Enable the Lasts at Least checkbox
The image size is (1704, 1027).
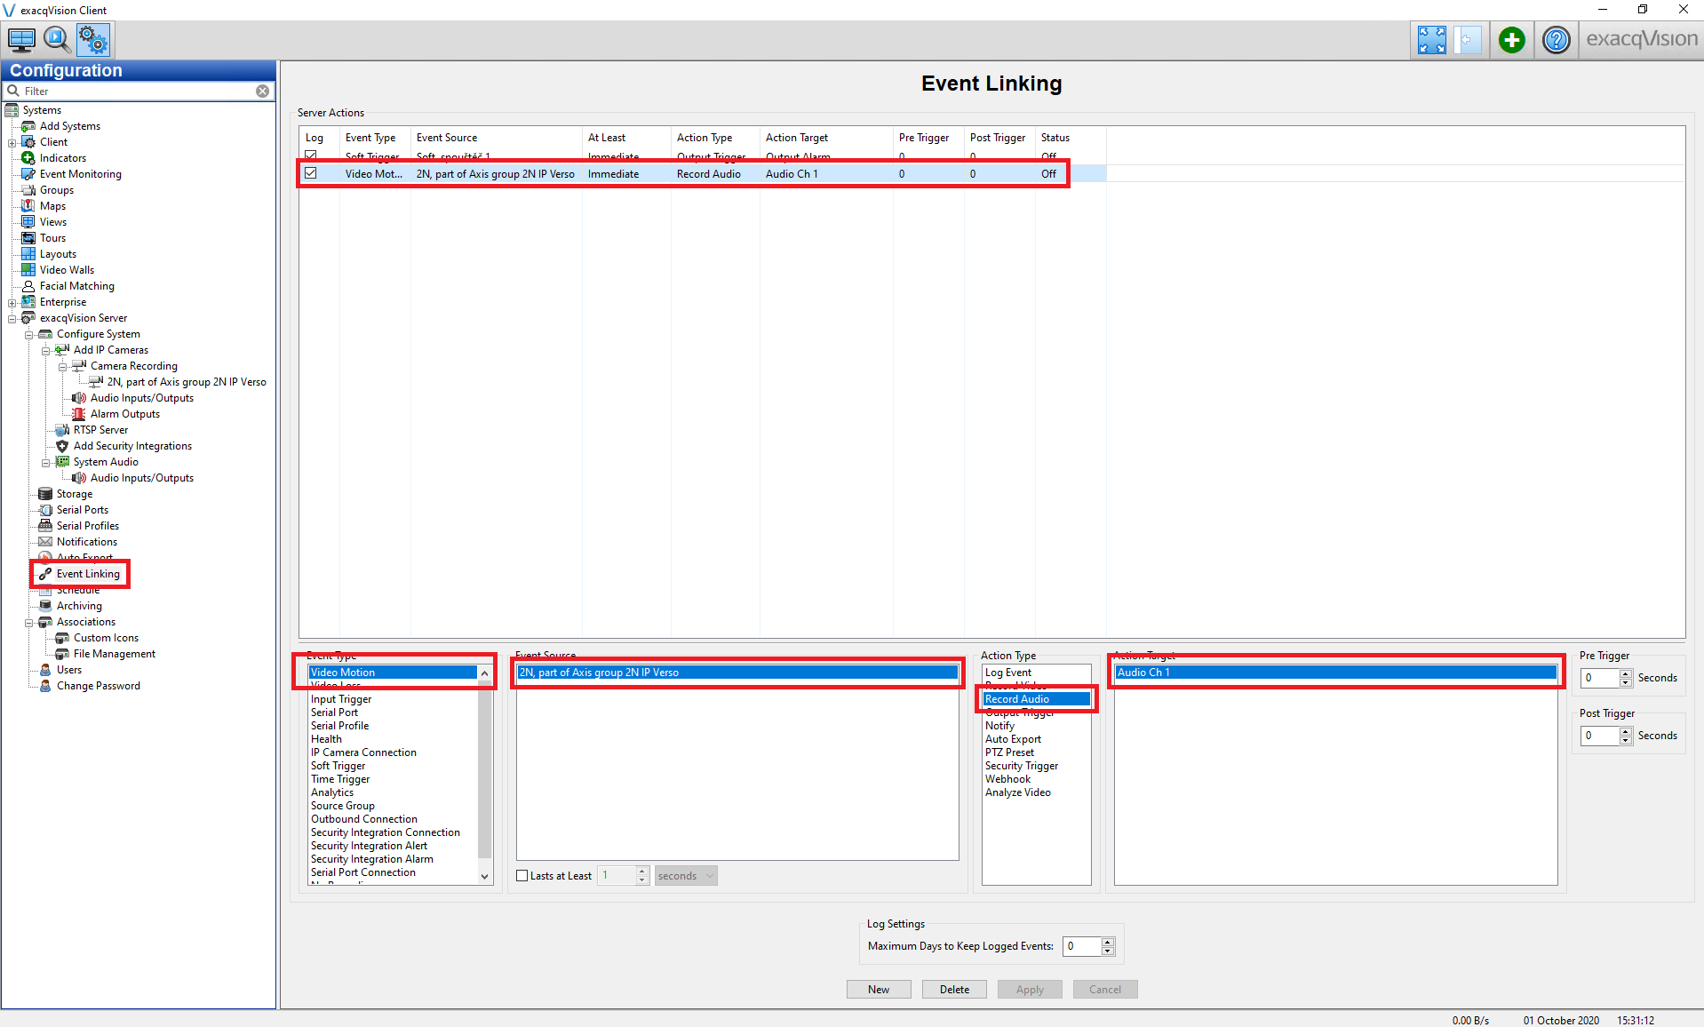point(522,876)
